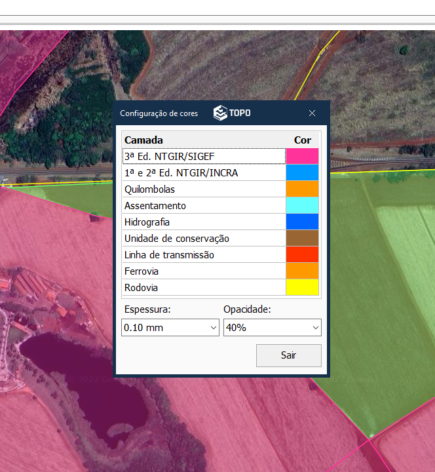
Task: Click the Assentamento cyan color swatch
Action: click(x=302, y=205)
